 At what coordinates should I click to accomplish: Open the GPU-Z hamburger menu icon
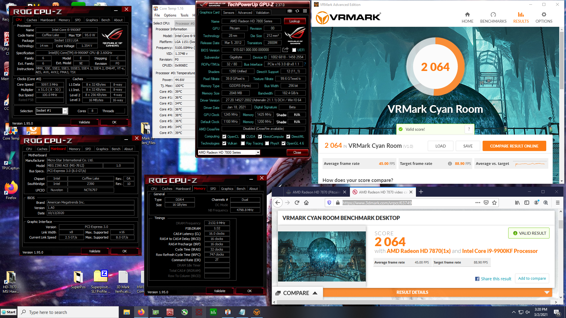click(305, 11)
